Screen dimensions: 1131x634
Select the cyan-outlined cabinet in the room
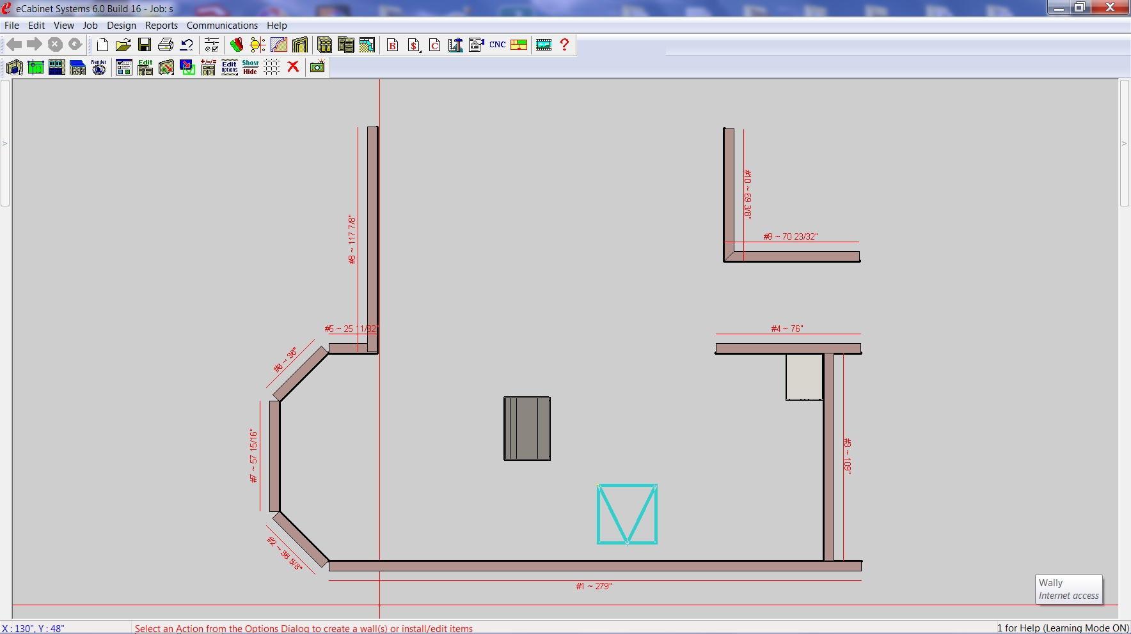coord(627,514)
